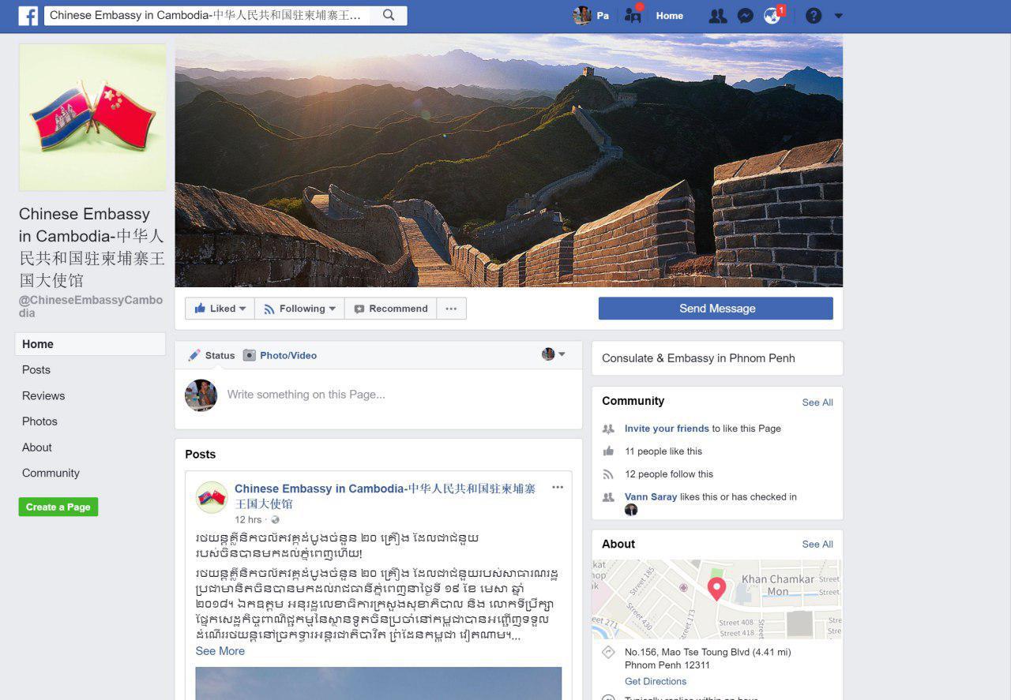Click the Send Message button
Screen dimensions: 1011x700
tap(716, 309)
